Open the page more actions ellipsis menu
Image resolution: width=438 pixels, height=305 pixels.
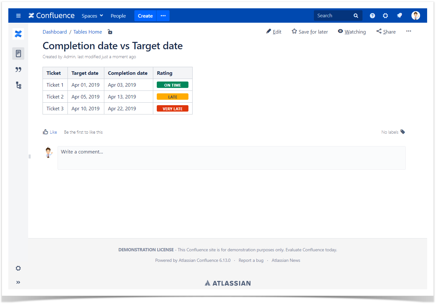(409, 31)
